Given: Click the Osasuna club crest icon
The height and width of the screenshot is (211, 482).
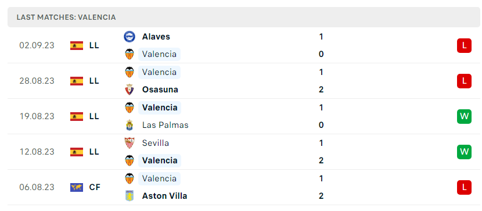Looking at the screenshot, I should click(x=130, y=90).
